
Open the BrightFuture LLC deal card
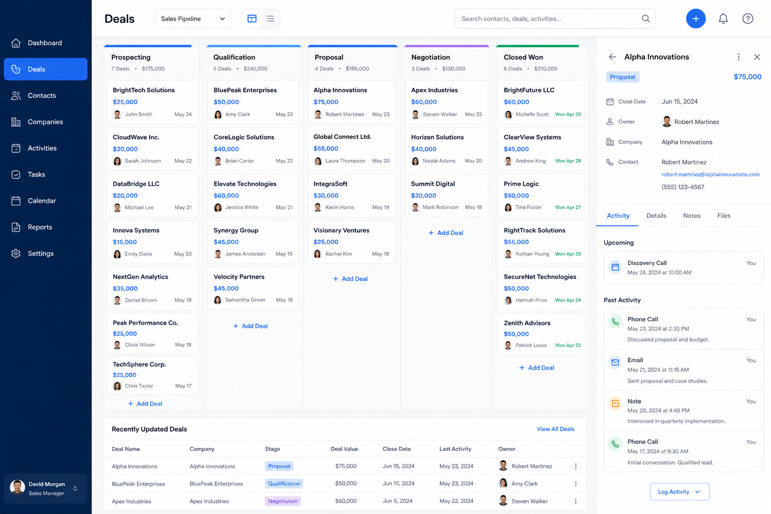point(541,102)
